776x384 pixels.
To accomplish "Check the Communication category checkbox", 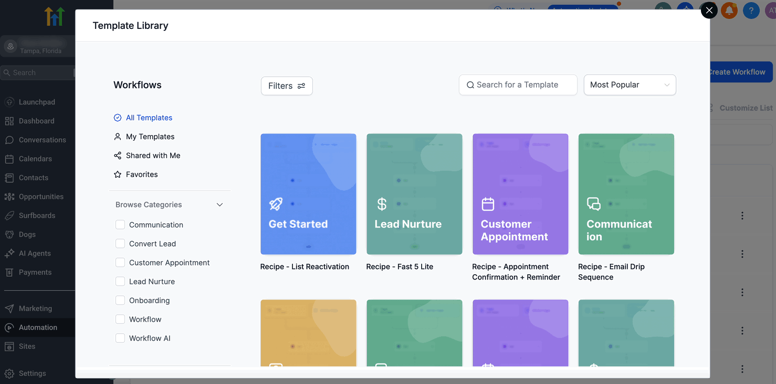I will point(120,225).
